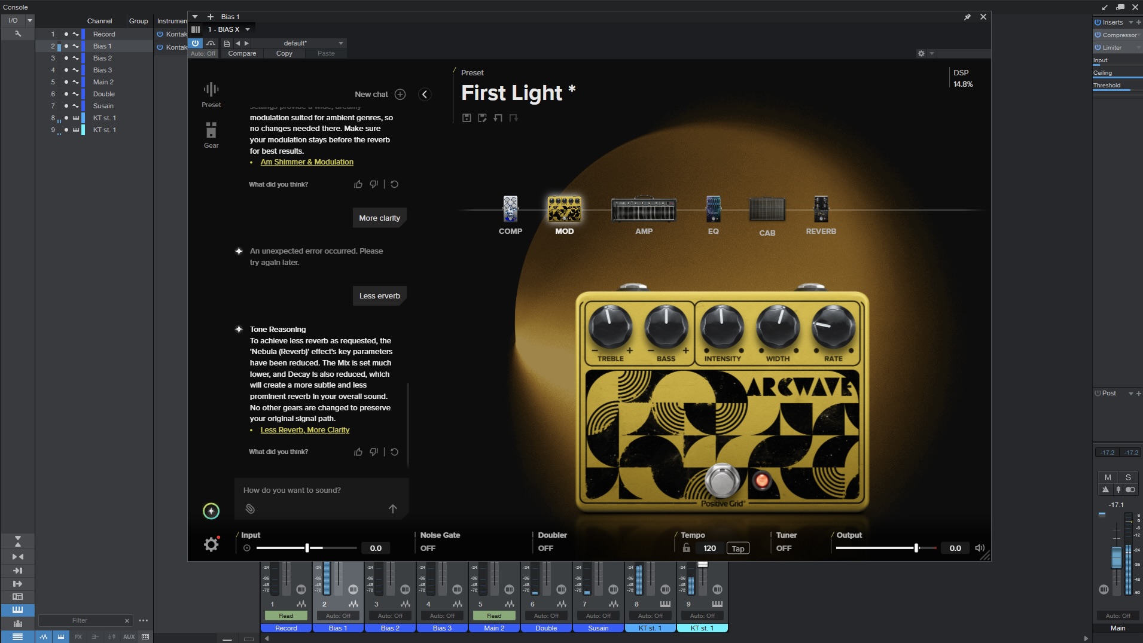Regenerate the Less Reverb response

click(x=394, y=452)
